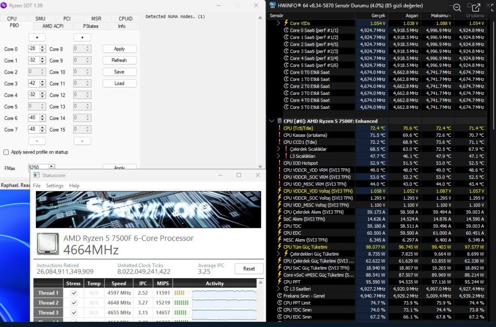Image resolution: width=496 pixels, height=327 pixels.
Task: Increase Core 7 offset with its up arrow
Action: (x=42, y=128)
